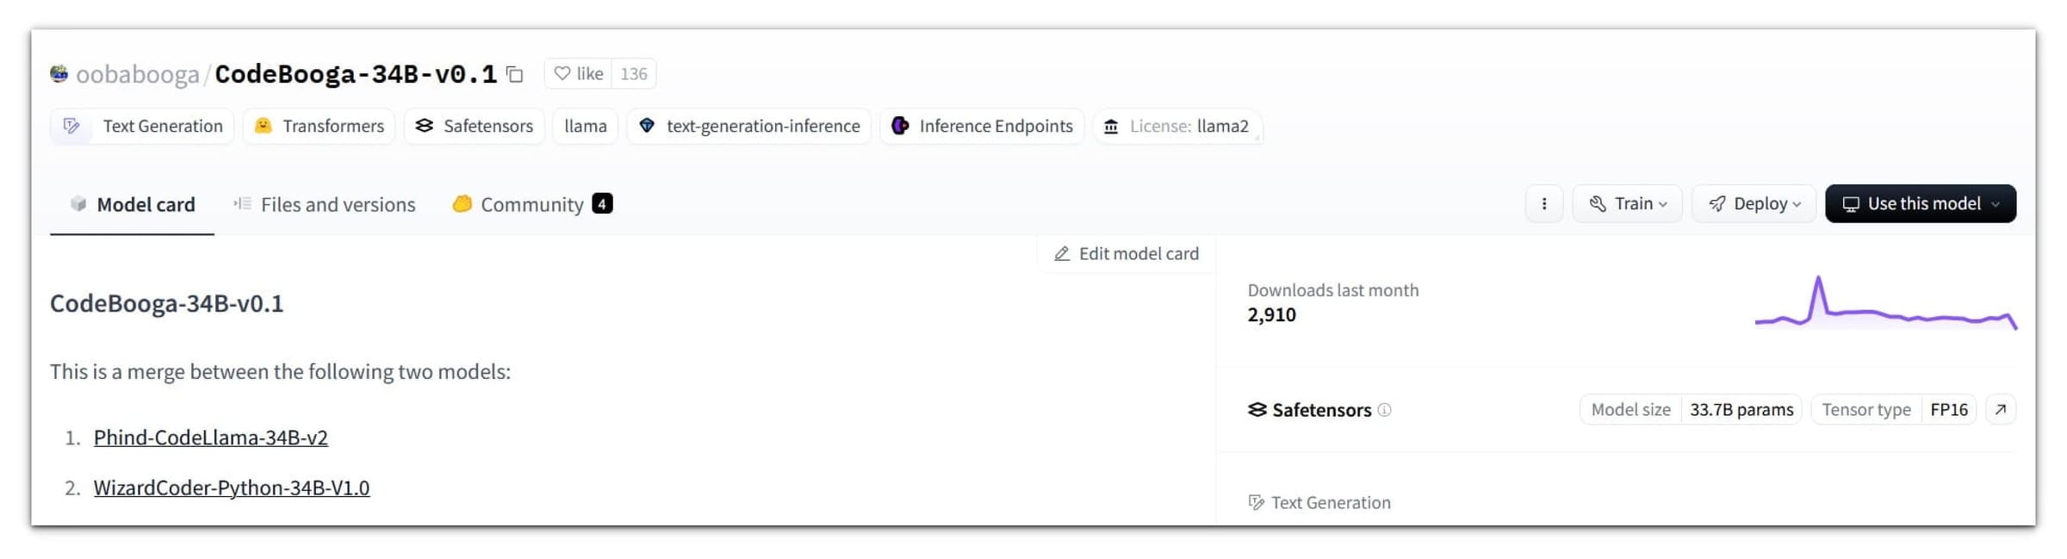
Task: Open the Train dropdown
Action: pyautogui.click(x=1626, y=203)
